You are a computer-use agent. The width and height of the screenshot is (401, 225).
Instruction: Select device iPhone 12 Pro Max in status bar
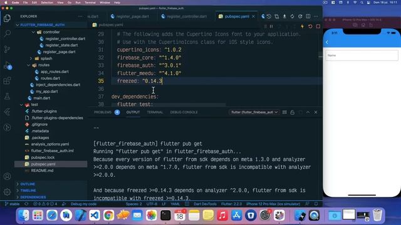pos(273,204)
